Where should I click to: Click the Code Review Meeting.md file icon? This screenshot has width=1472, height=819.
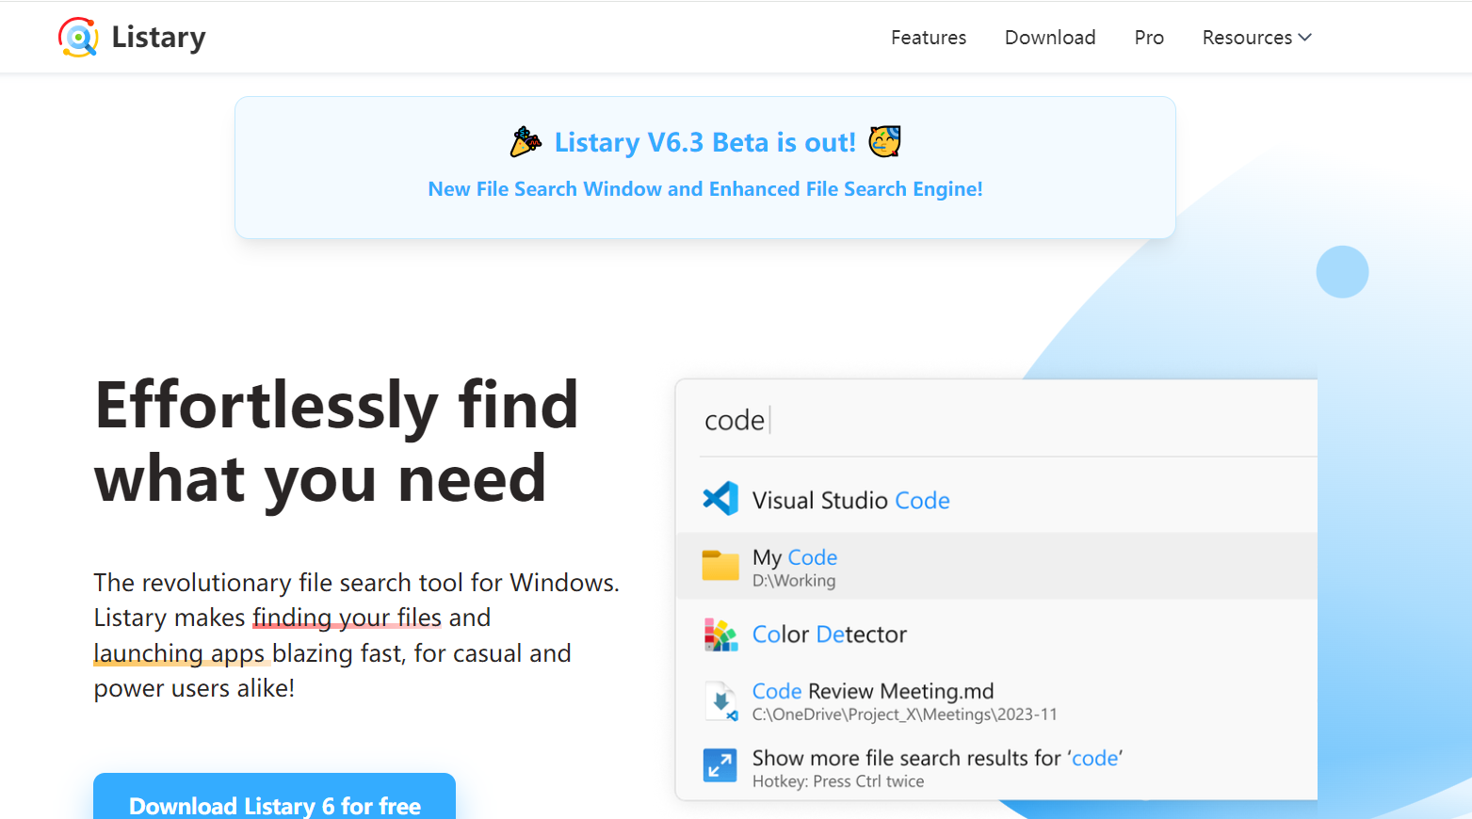click(720, 701)
